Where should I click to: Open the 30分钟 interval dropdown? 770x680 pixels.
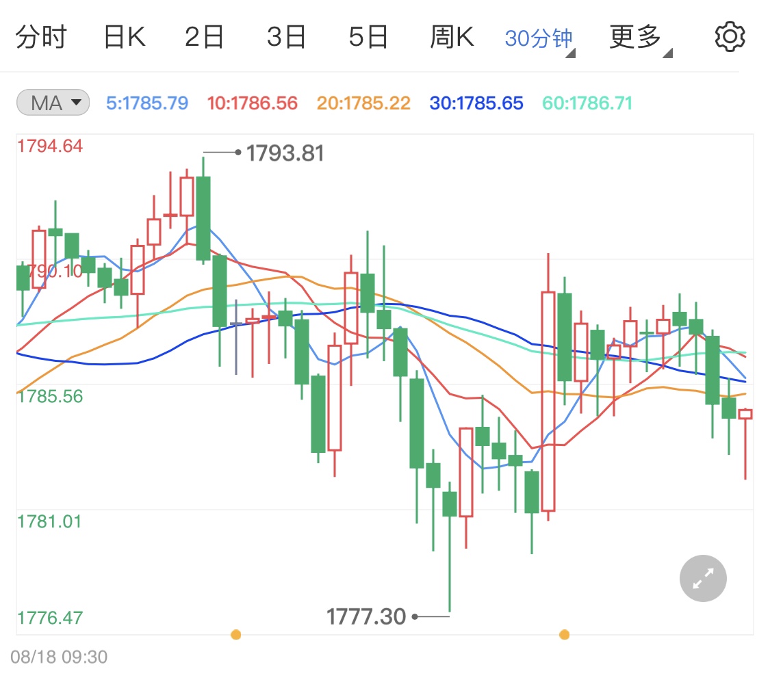(x=540, y=39)
